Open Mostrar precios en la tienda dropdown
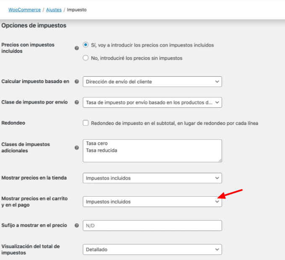The image size is (285, 260). pyautogui.click(x=152, y=178)
